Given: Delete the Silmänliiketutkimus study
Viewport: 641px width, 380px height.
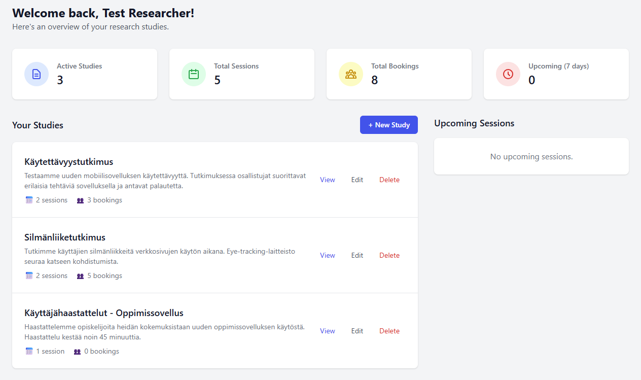Looking at the screenshot, I should pyautogui.click(x=389, y=255).
